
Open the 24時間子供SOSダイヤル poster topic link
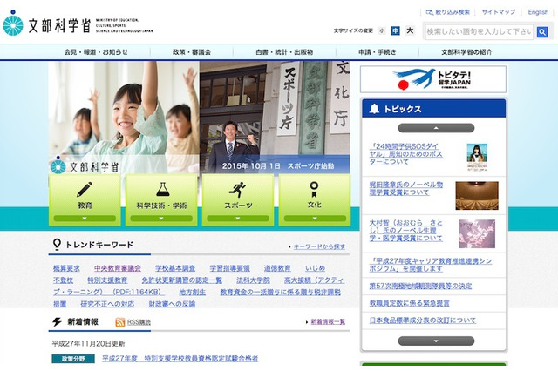tap(405, 154)
